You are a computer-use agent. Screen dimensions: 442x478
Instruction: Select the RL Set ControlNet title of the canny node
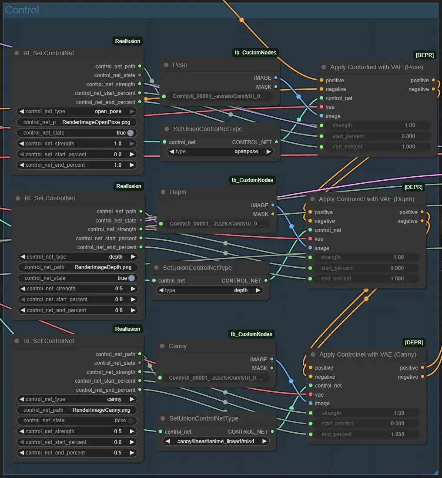(x=49, y=341)
